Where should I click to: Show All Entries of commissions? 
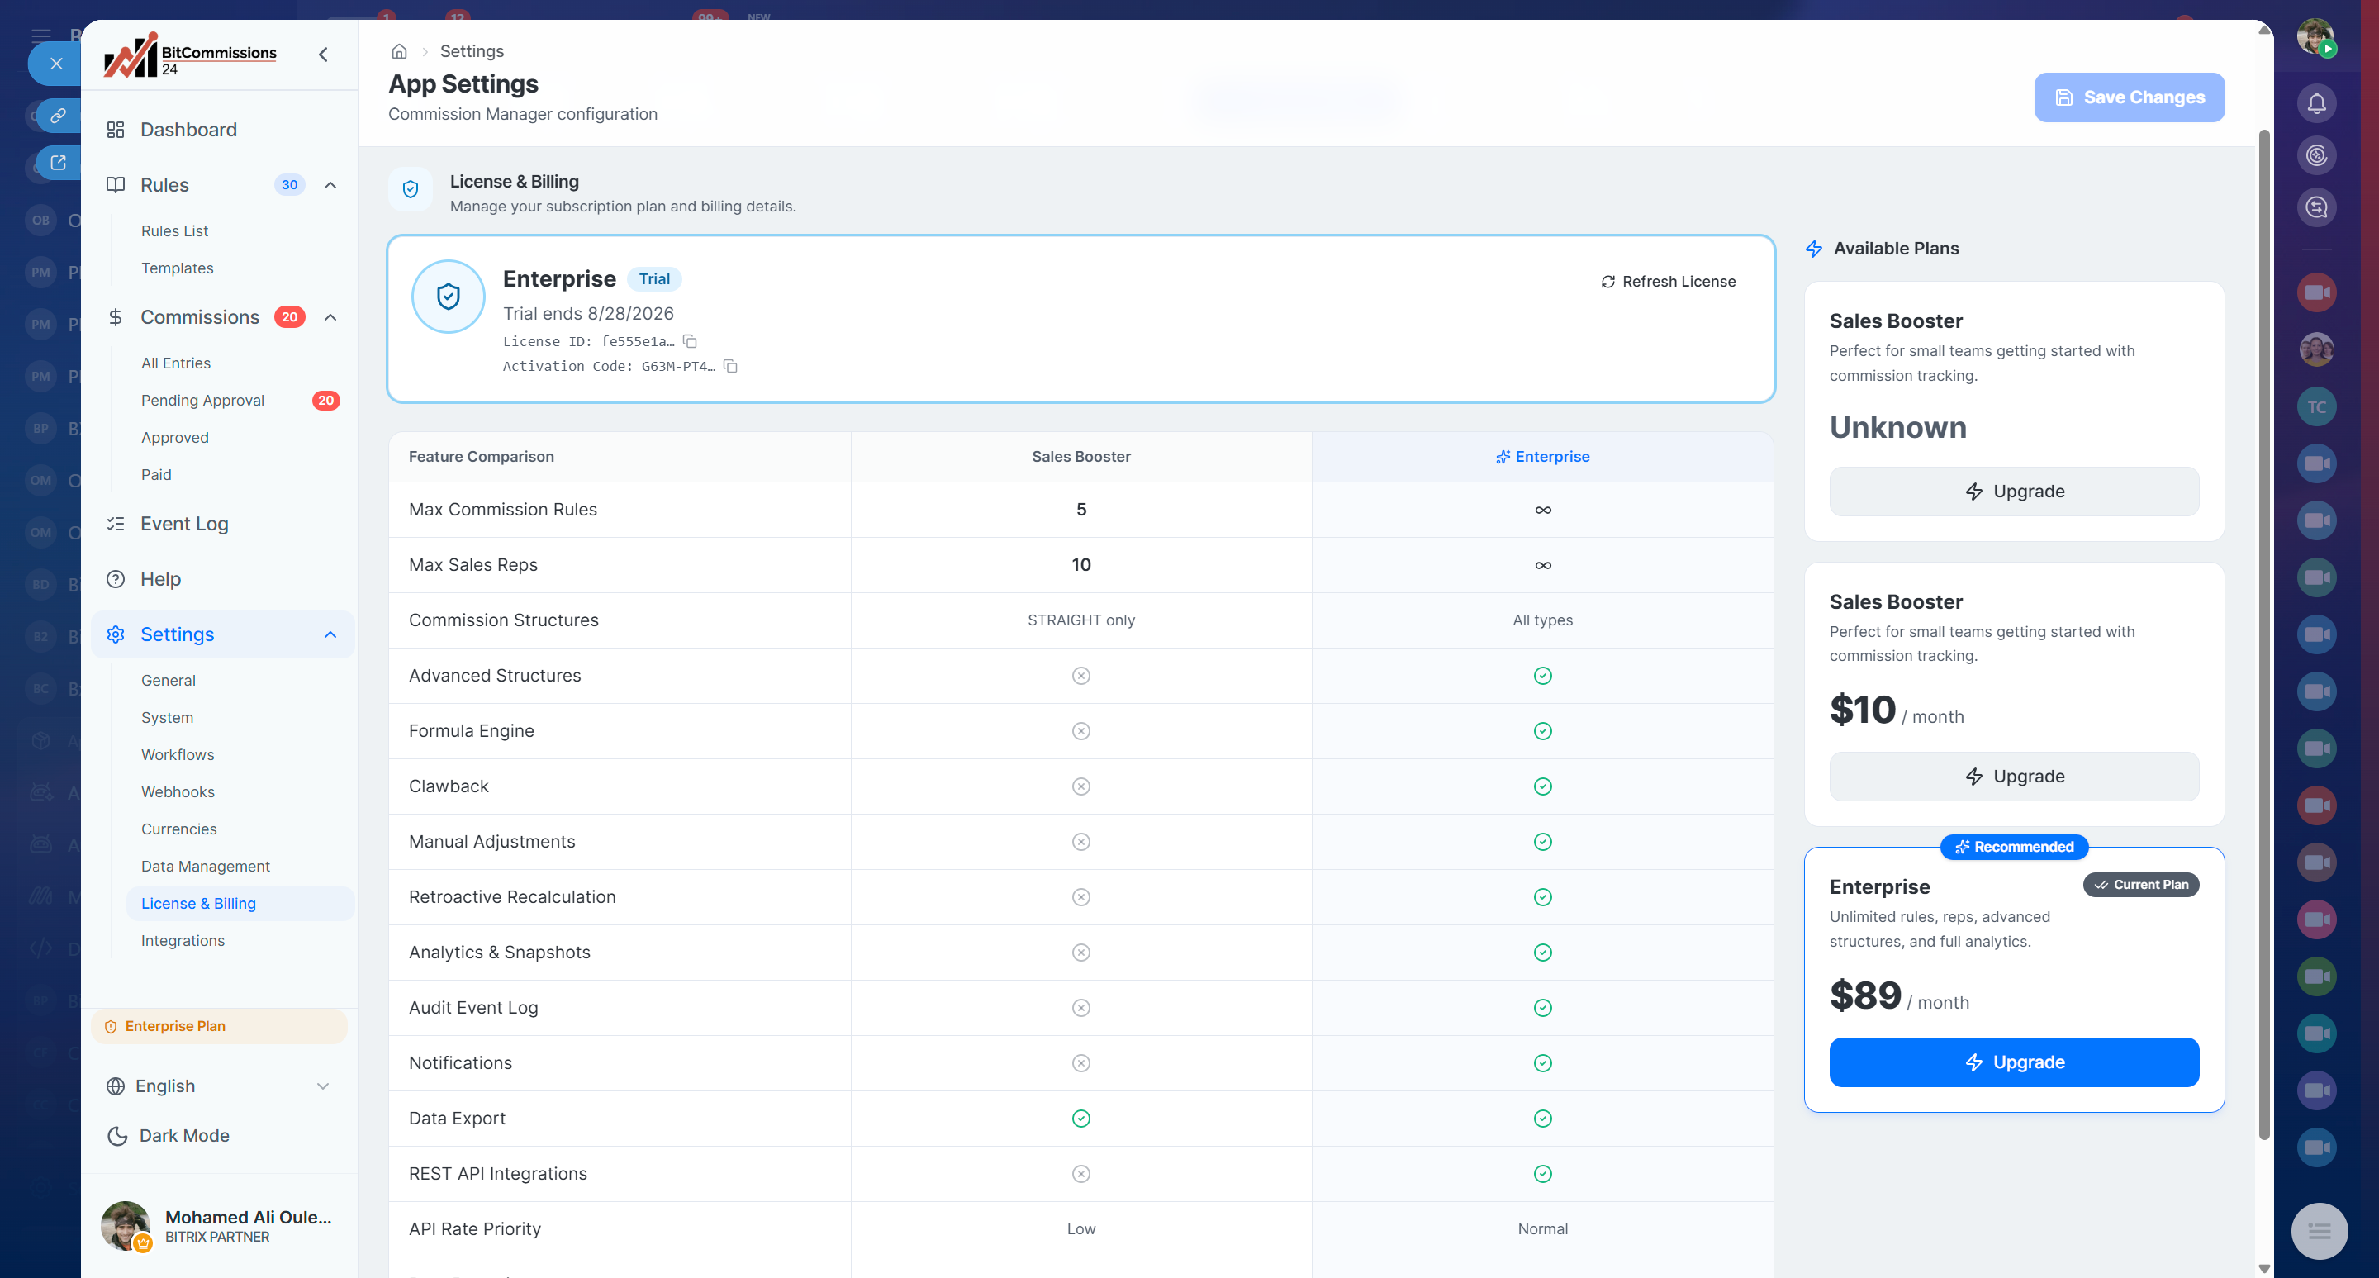click(x=175, y=363)
